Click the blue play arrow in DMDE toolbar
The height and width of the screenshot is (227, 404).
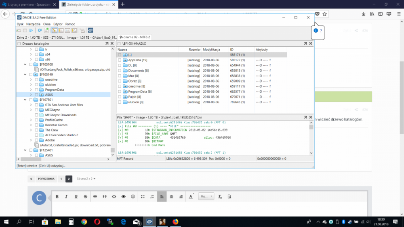[x=31, y=30]
